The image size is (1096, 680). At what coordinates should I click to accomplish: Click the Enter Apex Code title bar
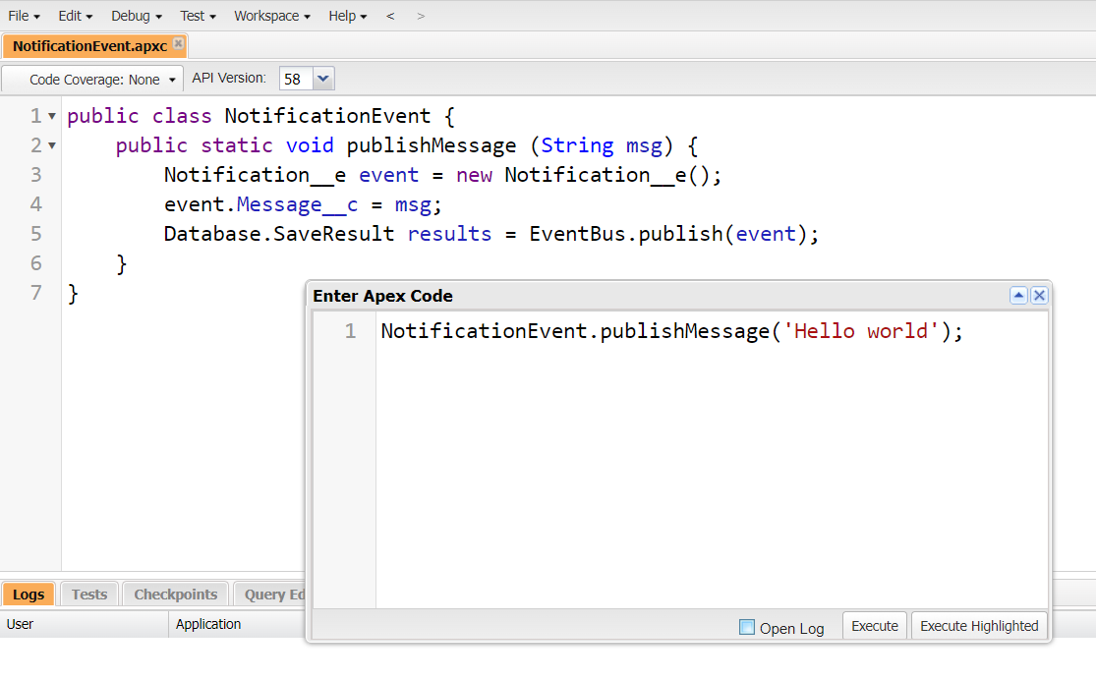[657, 296]
